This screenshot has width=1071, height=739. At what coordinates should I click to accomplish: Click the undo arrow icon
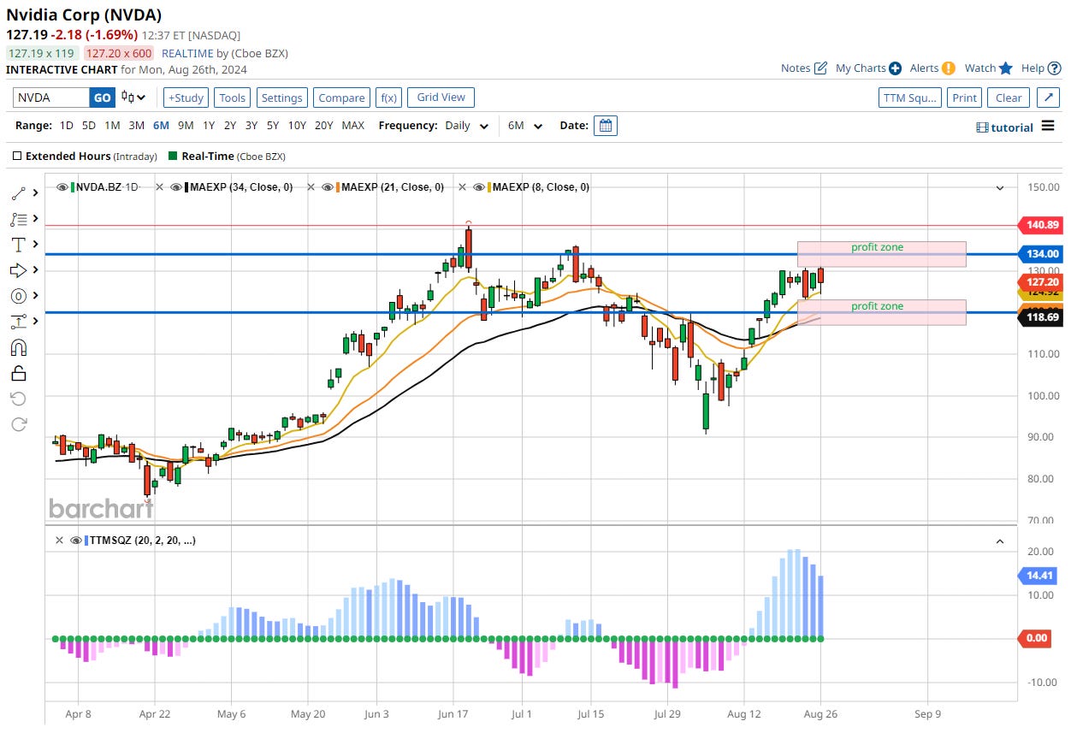tap(19, 399)
